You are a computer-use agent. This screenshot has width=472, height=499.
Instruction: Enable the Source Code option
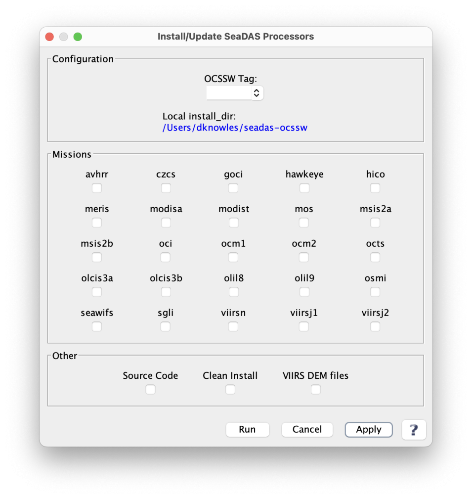point(150,389)
